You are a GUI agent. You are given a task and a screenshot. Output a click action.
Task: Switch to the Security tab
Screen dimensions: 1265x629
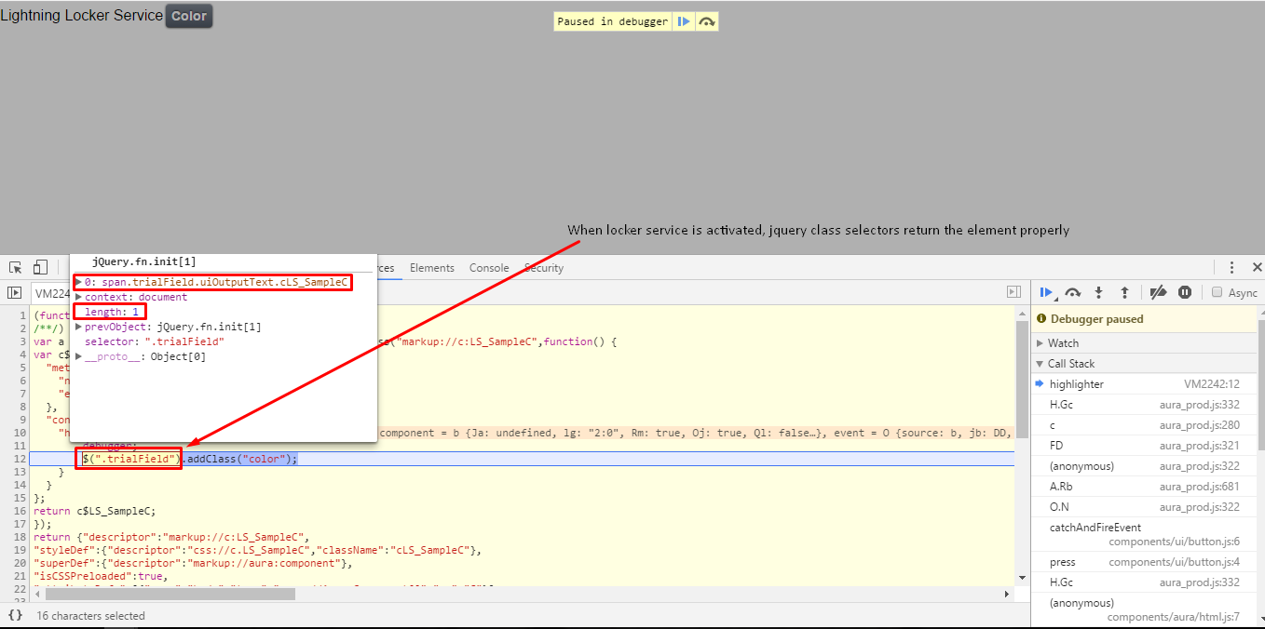point(544,268)
